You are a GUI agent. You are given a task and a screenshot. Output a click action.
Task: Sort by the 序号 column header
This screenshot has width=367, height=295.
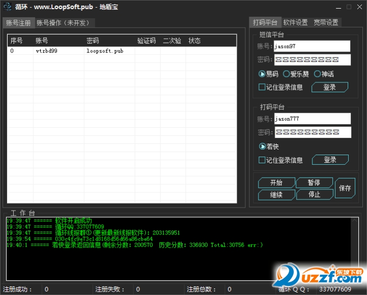coord(20,41)
